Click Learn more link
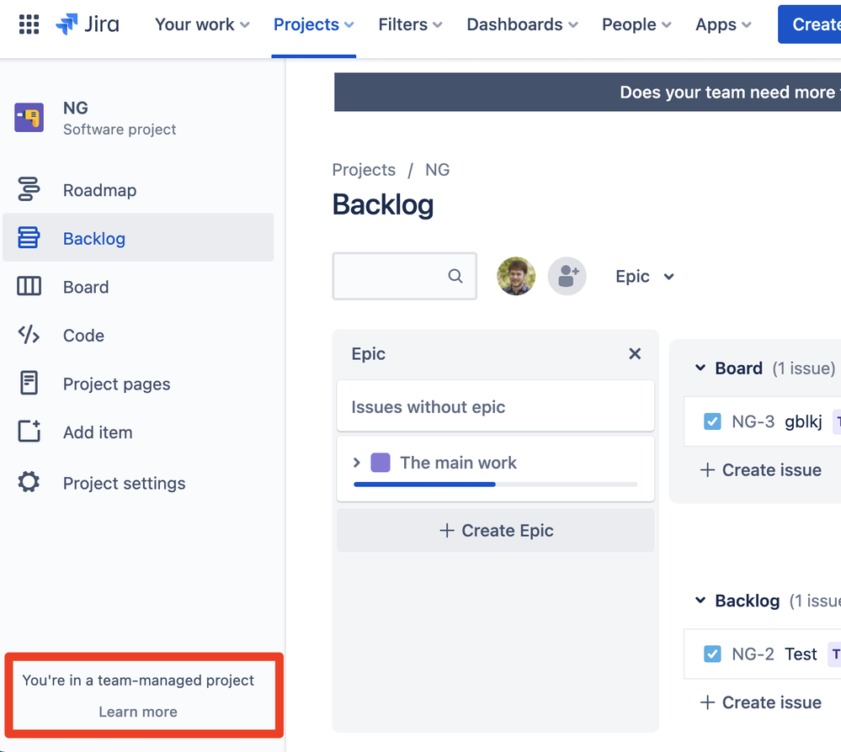 138,712
